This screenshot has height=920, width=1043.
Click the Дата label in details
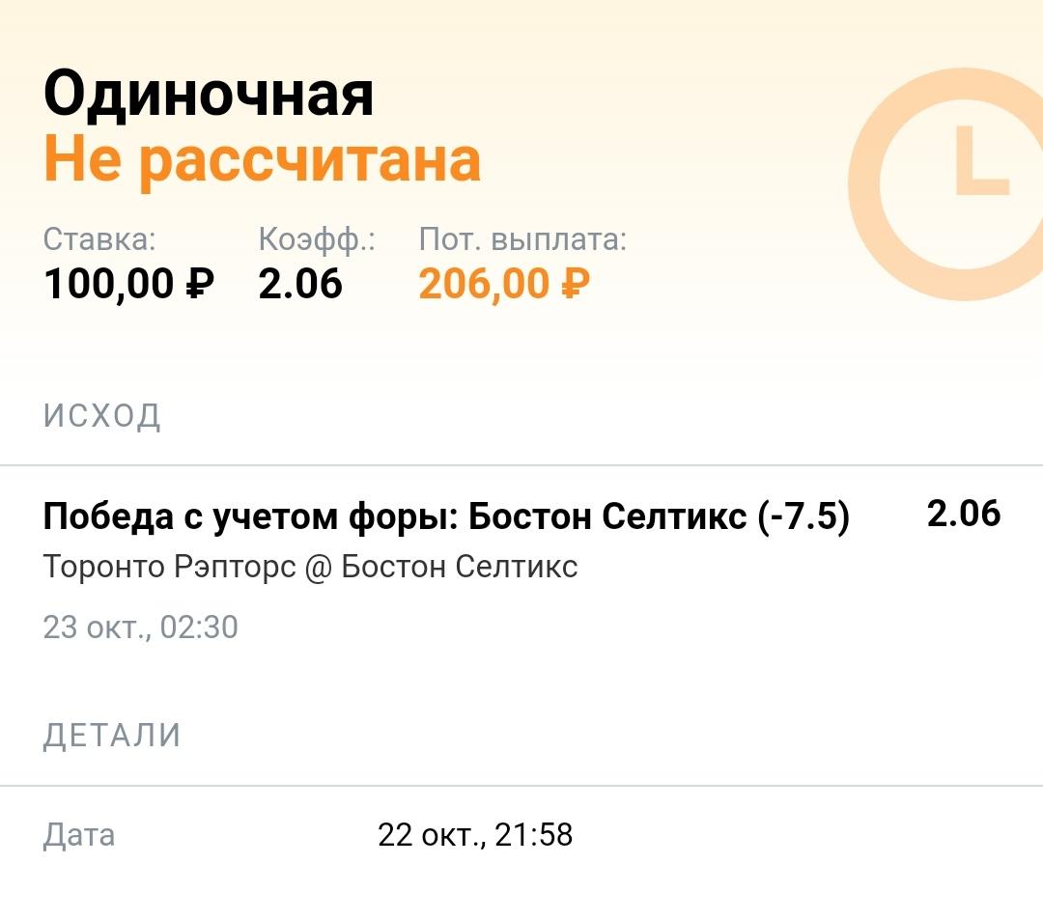coord(79,835)
